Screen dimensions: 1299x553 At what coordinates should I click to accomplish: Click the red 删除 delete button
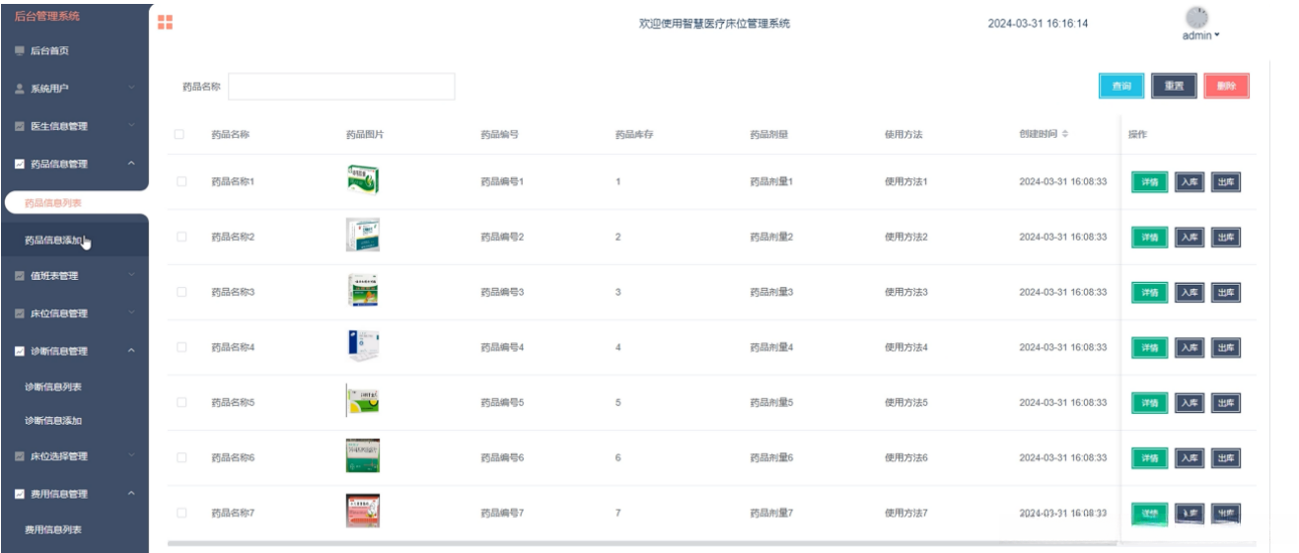(x=1226, y=86)
